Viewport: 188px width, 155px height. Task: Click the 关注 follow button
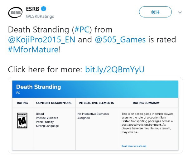(x=155, y=12)
